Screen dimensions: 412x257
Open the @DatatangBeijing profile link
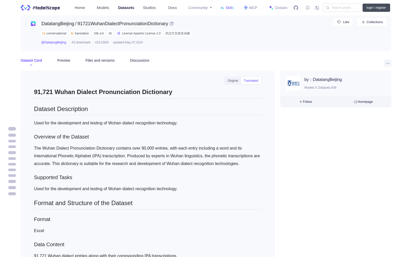pyautogui.click(x=54, y=42)
